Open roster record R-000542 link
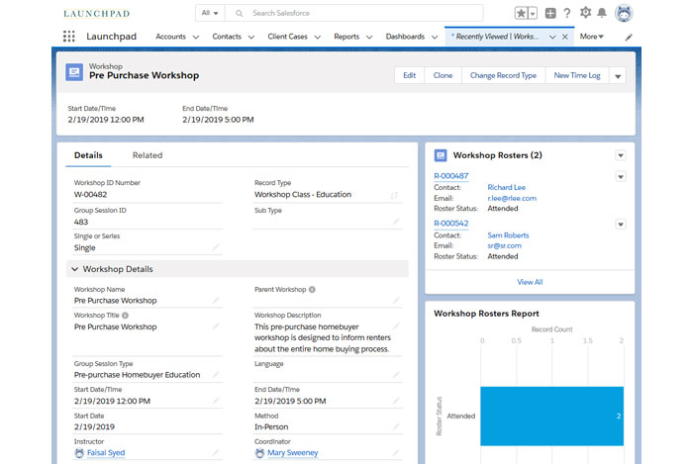Screen dimensions: 693x464 tap(451, 224)
